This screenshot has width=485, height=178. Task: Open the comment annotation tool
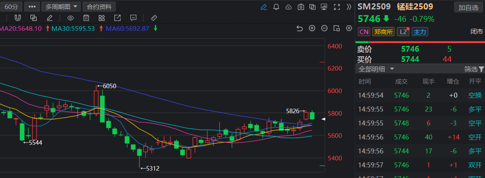tap(133, 18)
